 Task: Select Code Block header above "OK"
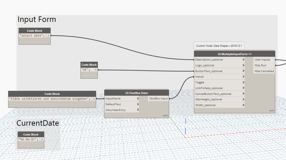tap(89, 65)
